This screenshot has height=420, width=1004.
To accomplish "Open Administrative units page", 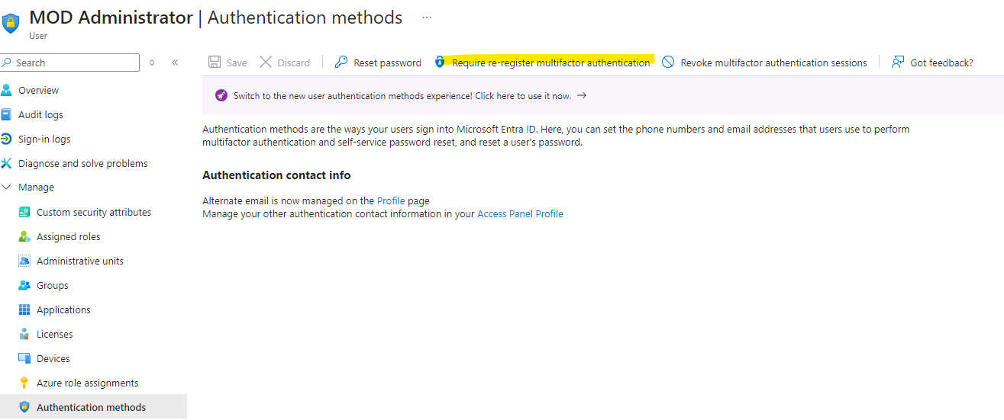I will click(x=80, y=261).
